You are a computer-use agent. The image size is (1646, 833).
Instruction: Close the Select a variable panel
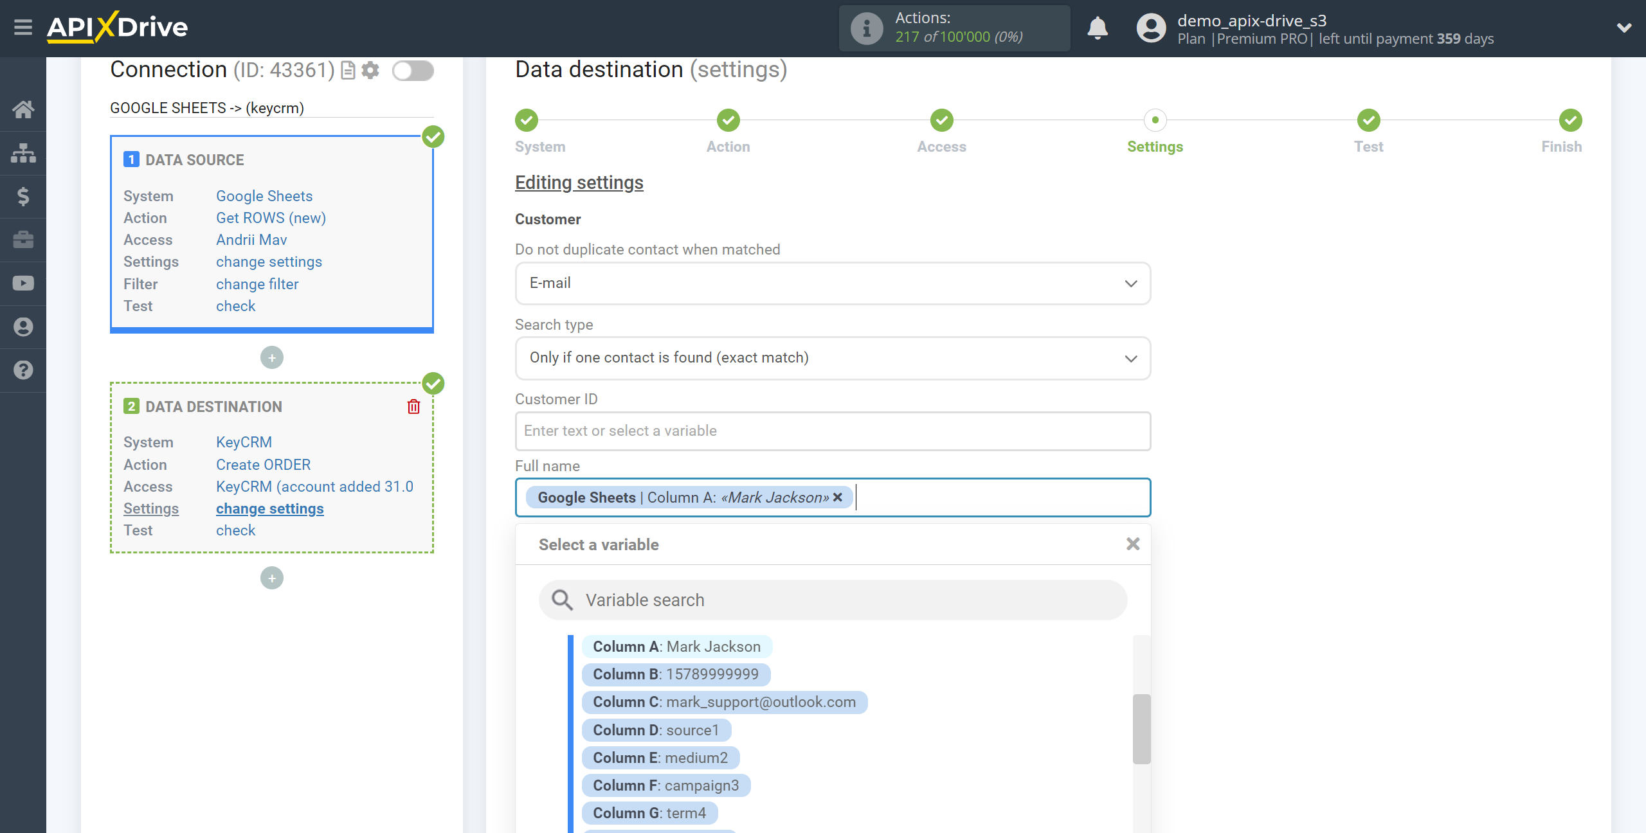[1133, 544]
